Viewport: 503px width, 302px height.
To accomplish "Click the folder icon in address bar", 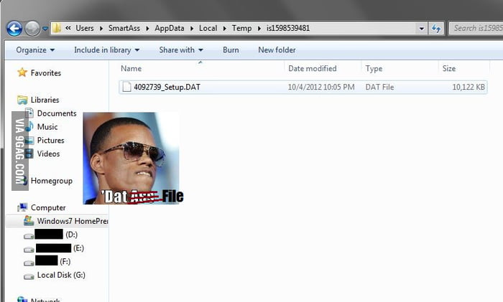I will [57, 28].
